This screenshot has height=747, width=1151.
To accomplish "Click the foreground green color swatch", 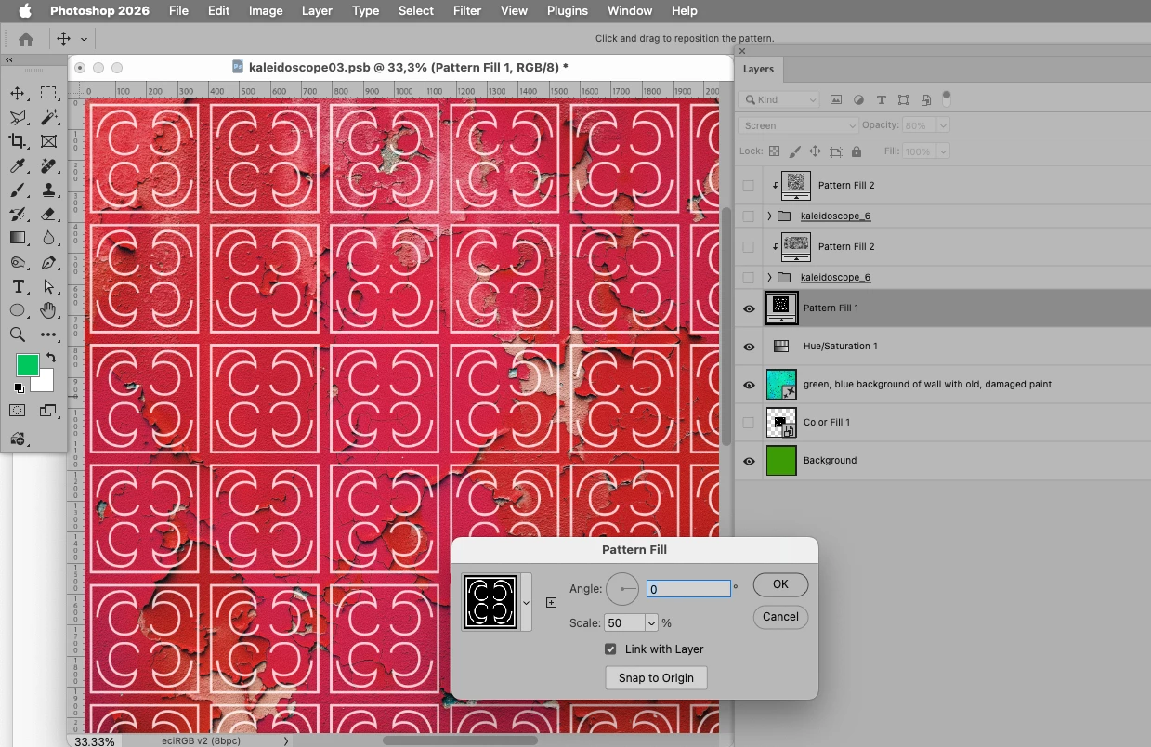I will 27,364.
